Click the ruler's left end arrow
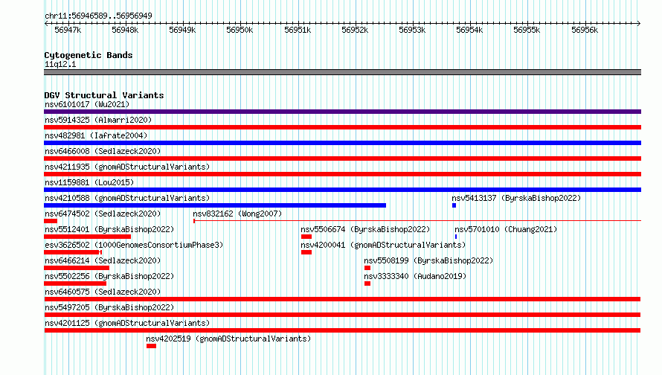The image size is (662, 375). tap(46, 23)
